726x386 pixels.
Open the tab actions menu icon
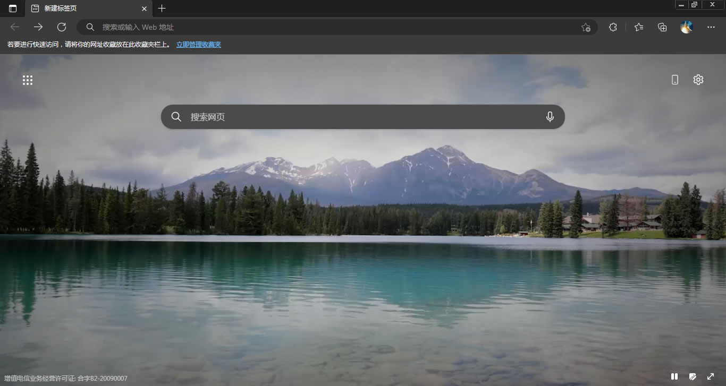[x=13, y=8]
